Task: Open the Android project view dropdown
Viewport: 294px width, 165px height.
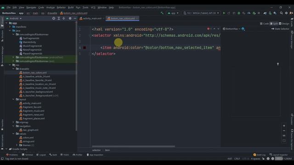Action: tap(14, 18)
